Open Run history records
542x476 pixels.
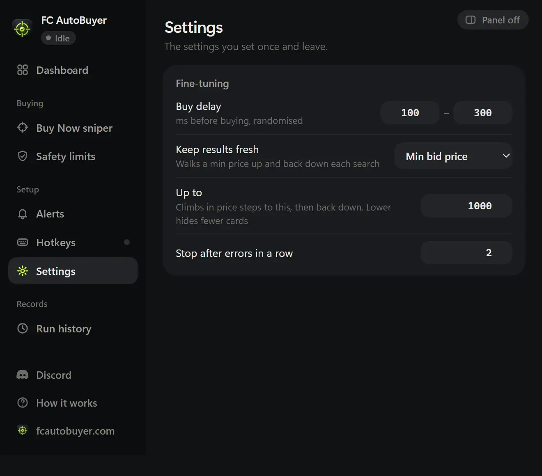73,329
